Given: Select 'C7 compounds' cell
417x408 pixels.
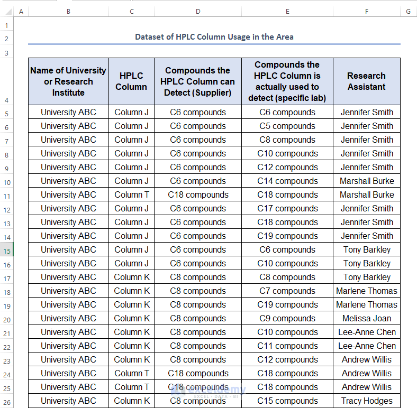Looking at the screenshot, I should tap(287, 291).
